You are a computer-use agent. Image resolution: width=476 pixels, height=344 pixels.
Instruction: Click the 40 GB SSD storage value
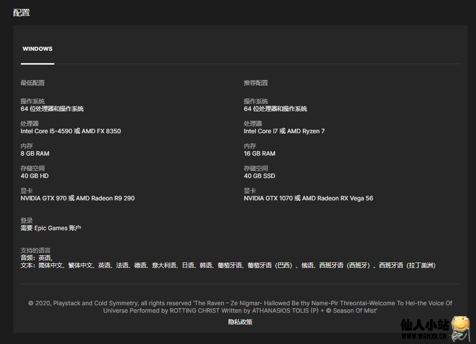coord(259,176)
